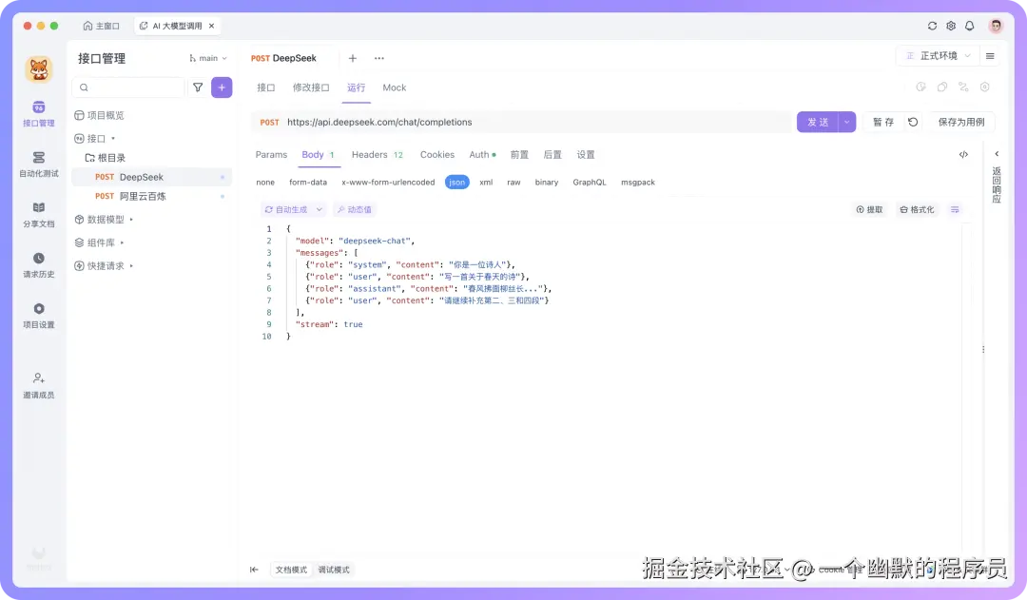Open the 自动化测试 sidebar section
1027x600 pixels.
[39, 164]
